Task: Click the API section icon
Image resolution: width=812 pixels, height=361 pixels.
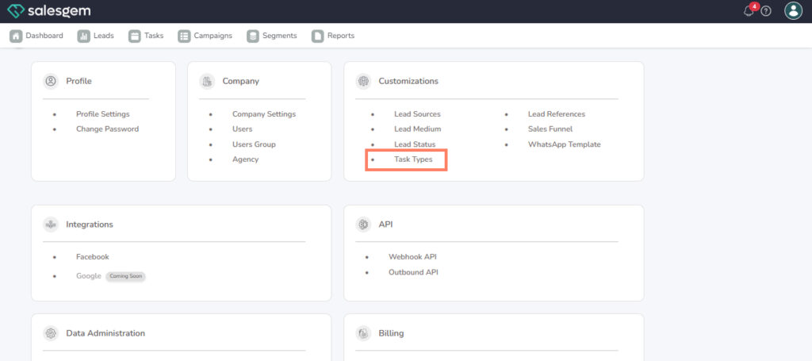Action: (x=363, y=225)
